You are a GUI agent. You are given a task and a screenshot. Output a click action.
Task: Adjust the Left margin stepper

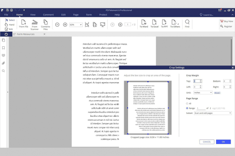(x=201, y=87)
